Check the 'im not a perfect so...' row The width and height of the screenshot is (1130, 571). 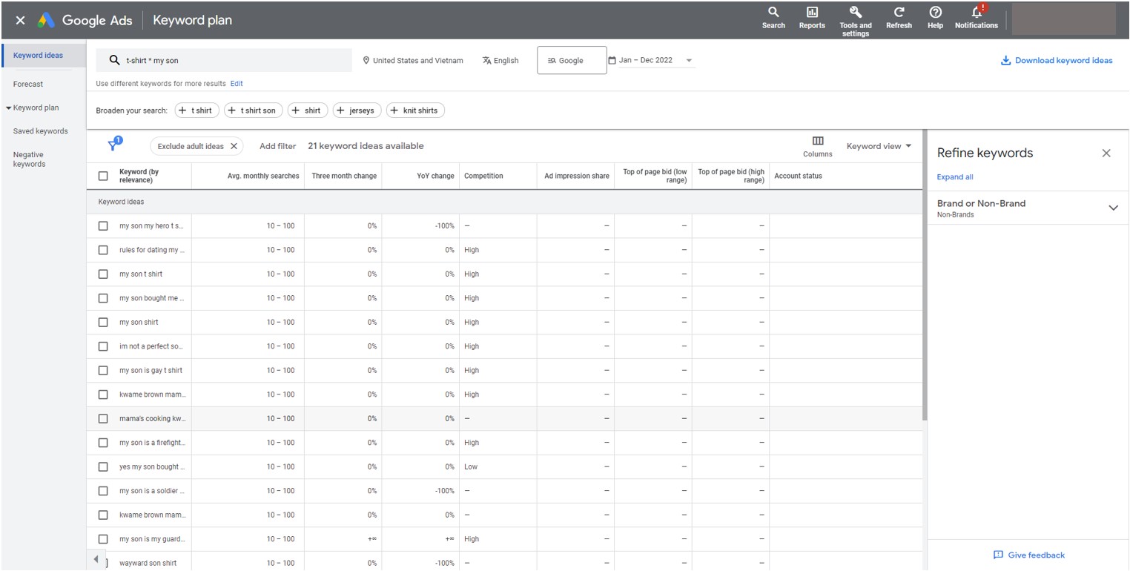pyautogui.click(x=103, y=346)
